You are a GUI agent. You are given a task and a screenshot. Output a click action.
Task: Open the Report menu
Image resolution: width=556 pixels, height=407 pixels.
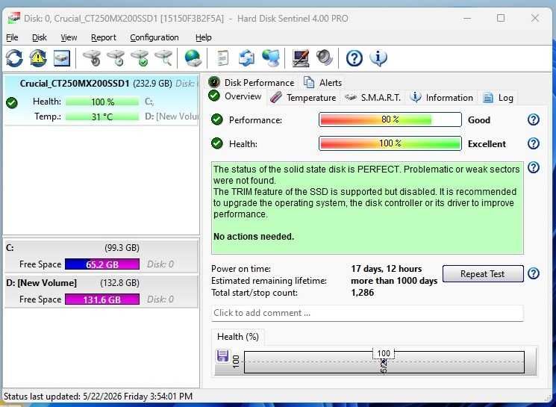104,37
